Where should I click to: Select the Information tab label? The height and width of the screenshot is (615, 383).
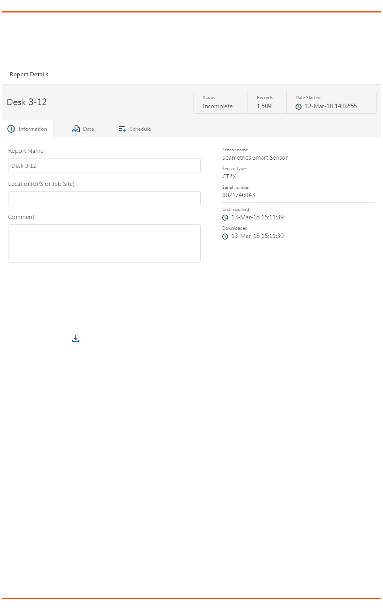click(x=33, y=129)
